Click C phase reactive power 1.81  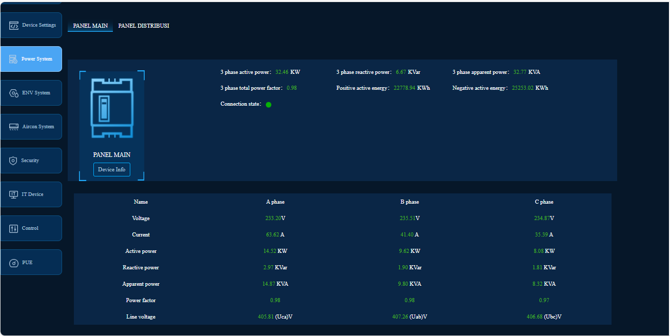[537, 268]
